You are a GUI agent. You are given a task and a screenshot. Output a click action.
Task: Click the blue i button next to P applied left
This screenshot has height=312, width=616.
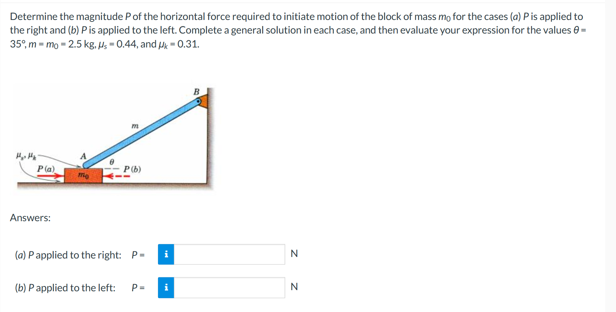[166, 288]
